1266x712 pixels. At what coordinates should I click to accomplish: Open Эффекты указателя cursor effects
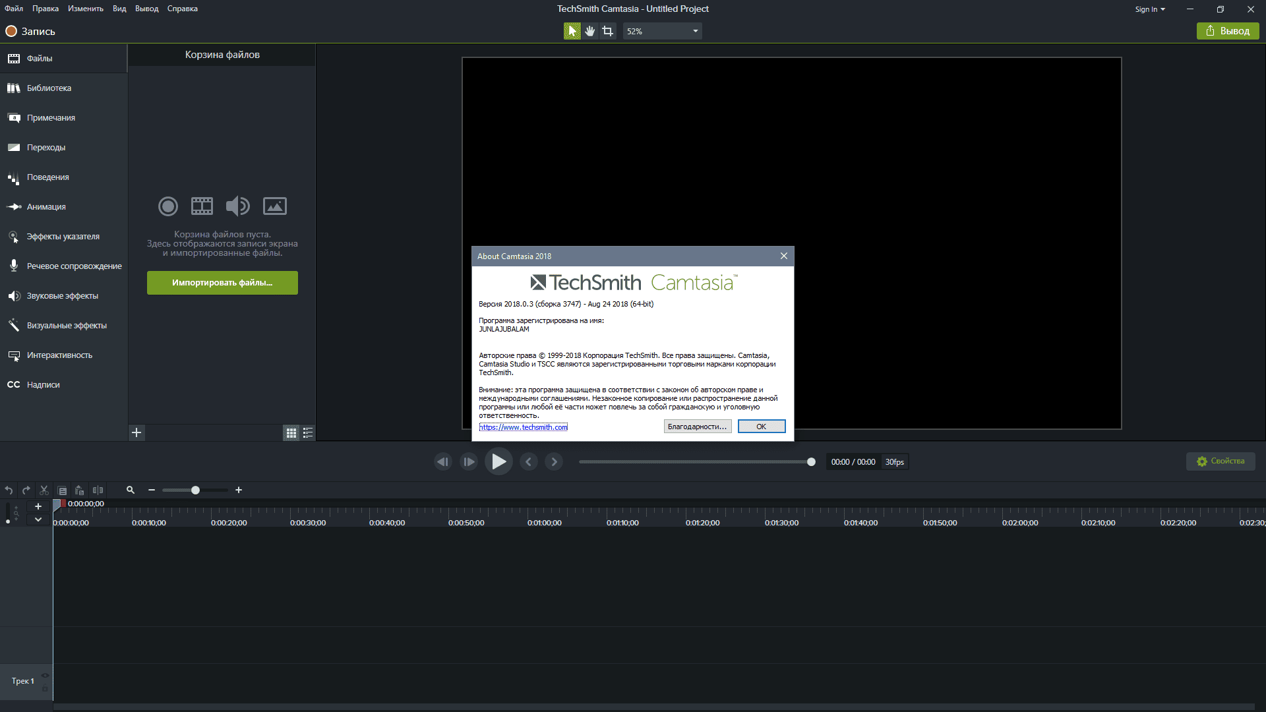click(63, 237)
